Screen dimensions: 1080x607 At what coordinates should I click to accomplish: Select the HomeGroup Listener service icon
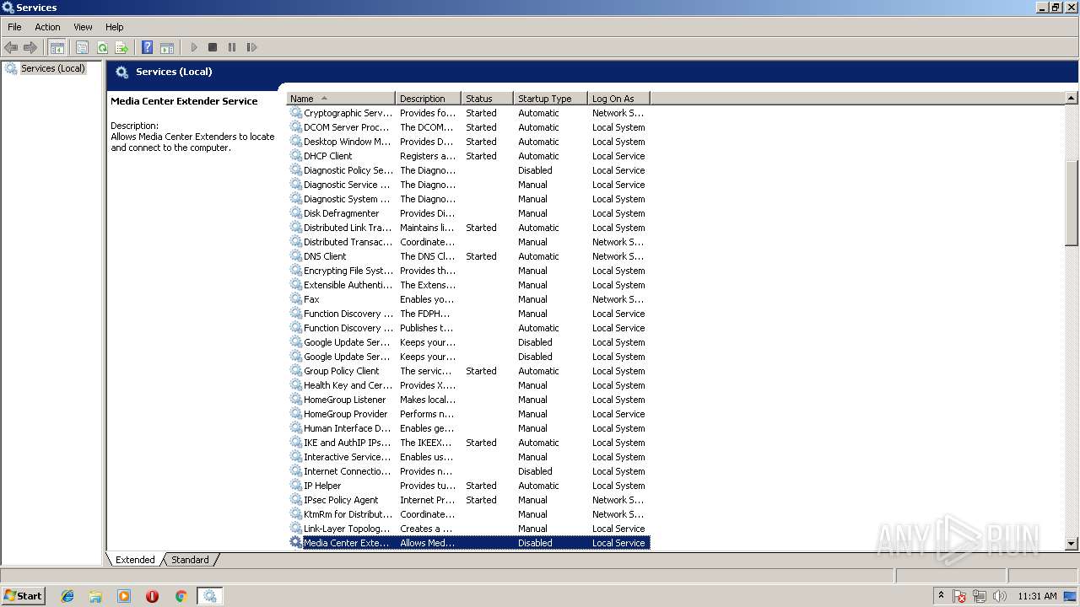296,400
